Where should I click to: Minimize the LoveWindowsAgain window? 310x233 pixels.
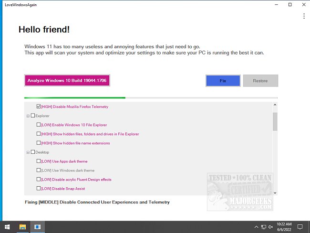point(277,5)
